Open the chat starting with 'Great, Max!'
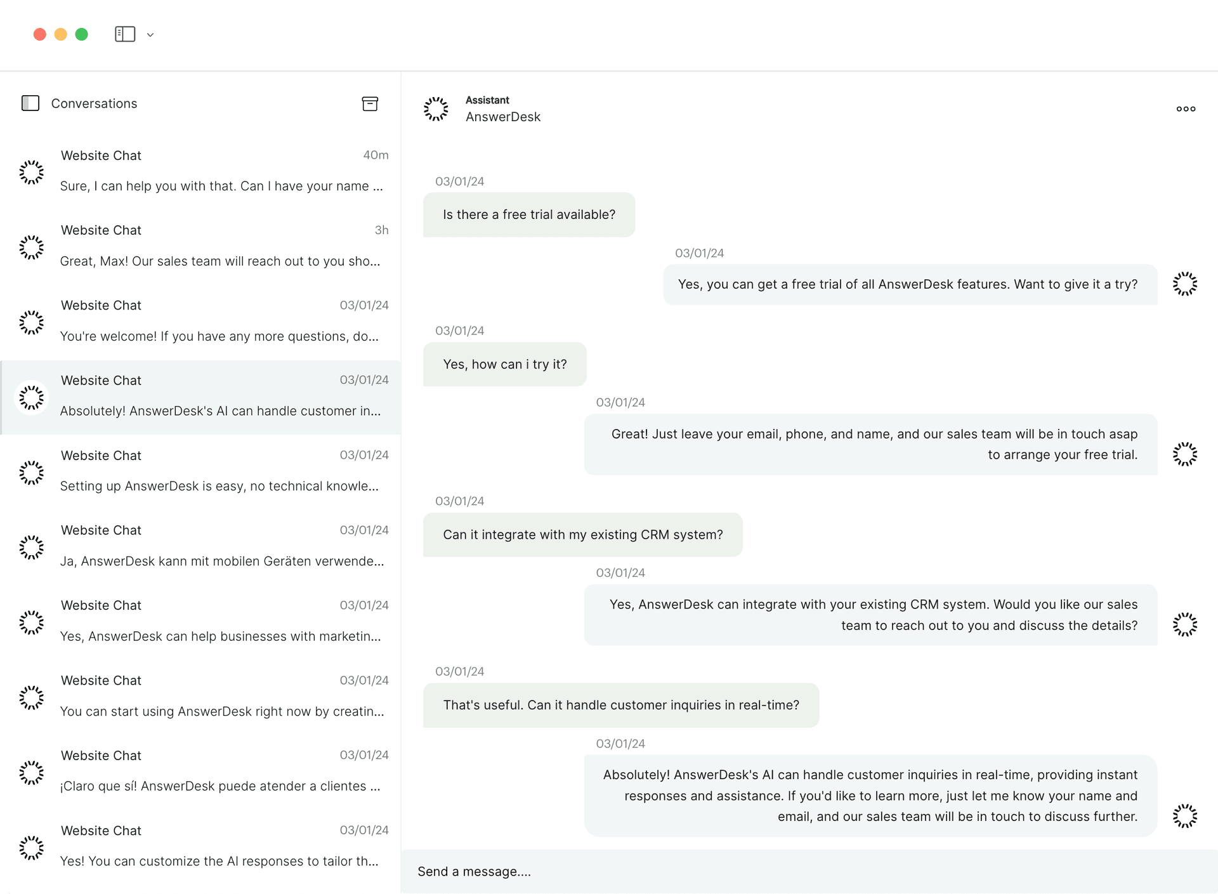Viewport: 1218px width, 894px height. click(x=200, y=246)
